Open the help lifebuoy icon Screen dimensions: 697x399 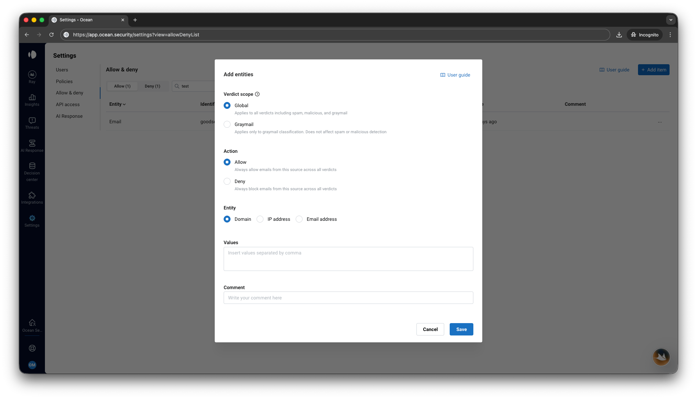pos(32,348)
